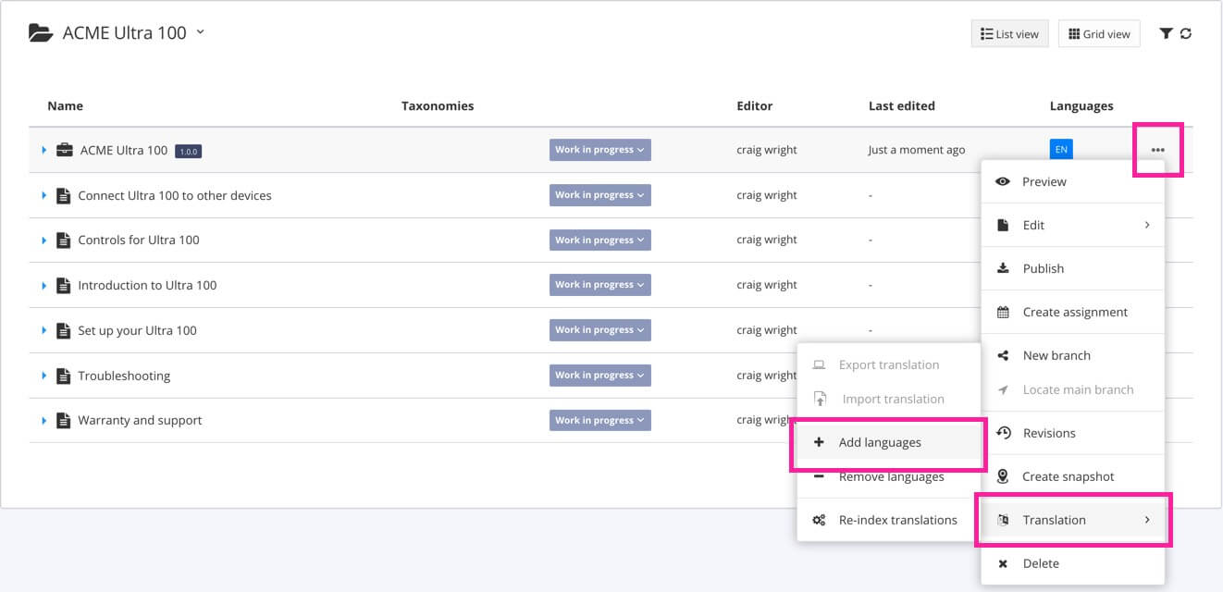Open the chevron next to ACME Ultra 100 title
Image resolution: width=1223 pixels, height=592 pixels.
point(198,31)
